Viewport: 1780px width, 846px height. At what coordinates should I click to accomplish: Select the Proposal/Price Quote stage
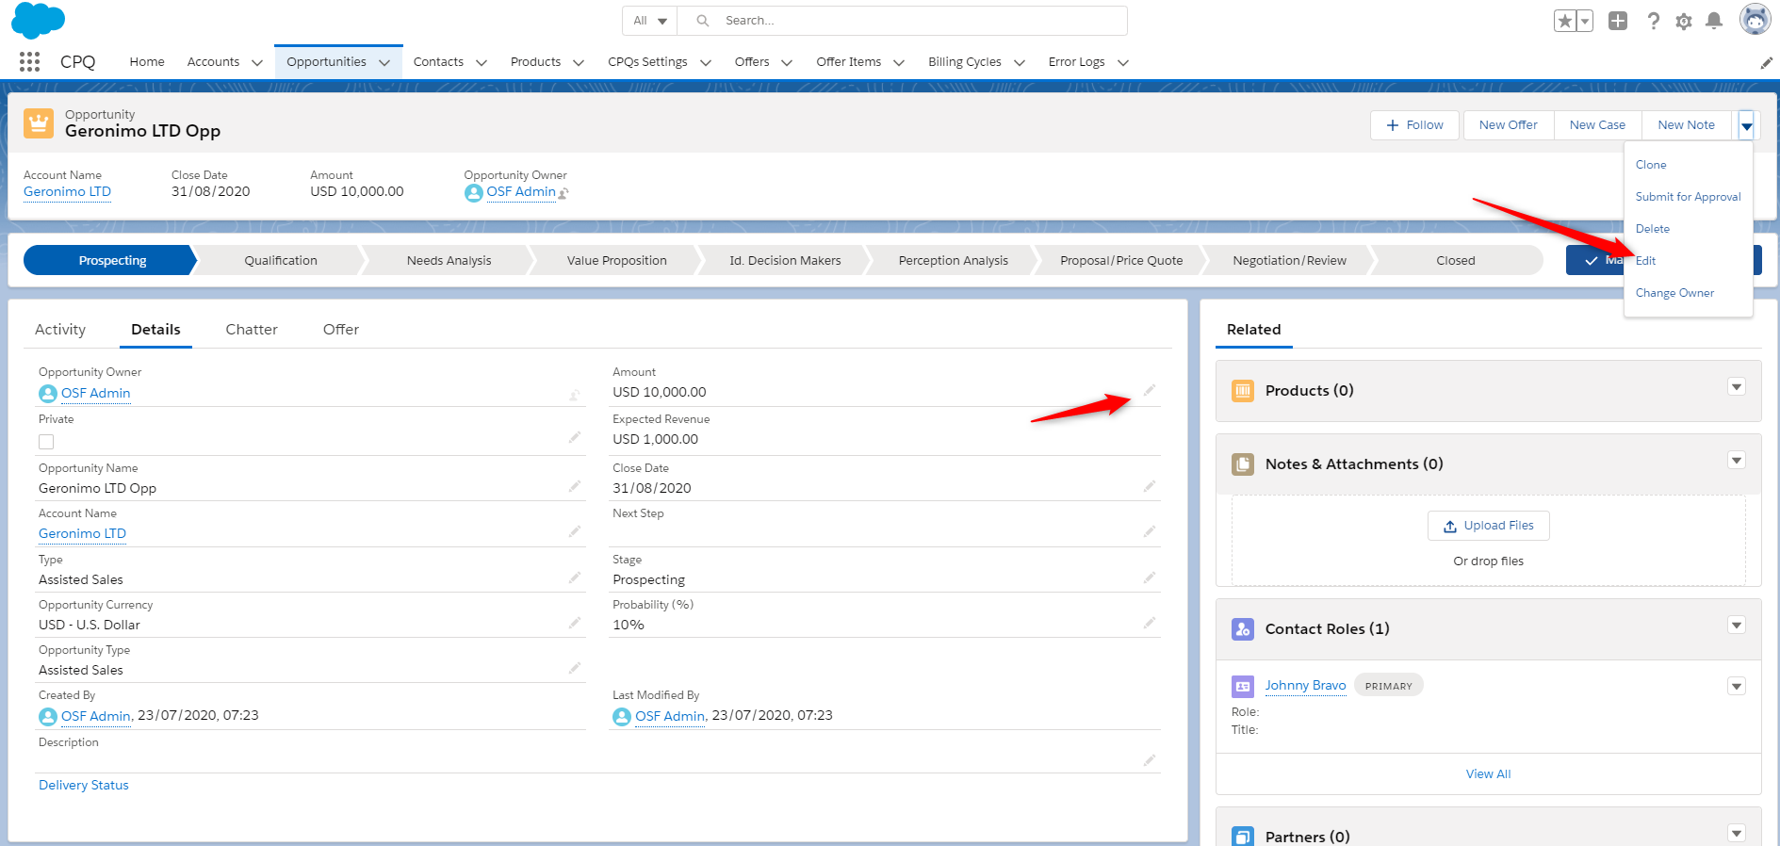pos(1121,261)
